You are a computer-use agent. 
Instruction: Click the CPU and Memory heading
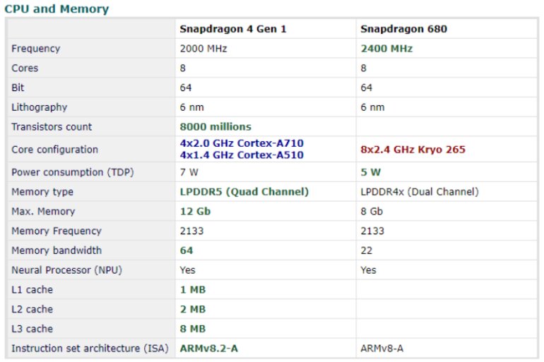(57, 8)
